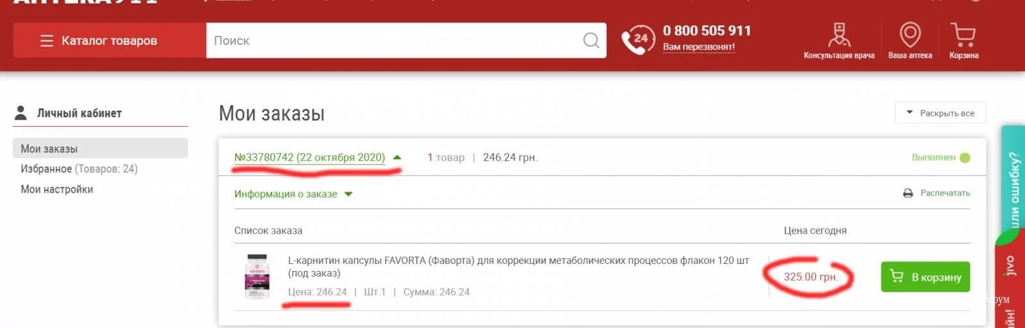Screen dimensions: 1025x328
Task: Click the Цена: 246.24 text
Action: [317, 292]
